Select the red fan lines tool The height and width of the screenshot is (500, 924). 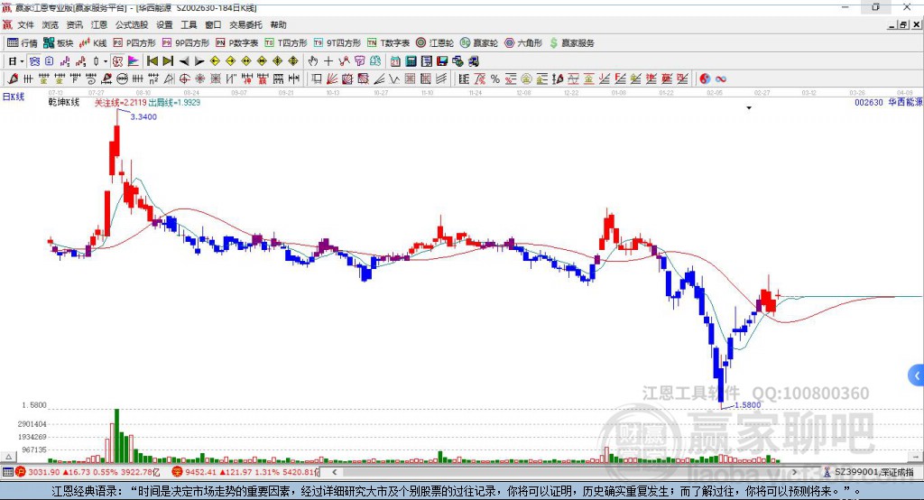point(332,79)
